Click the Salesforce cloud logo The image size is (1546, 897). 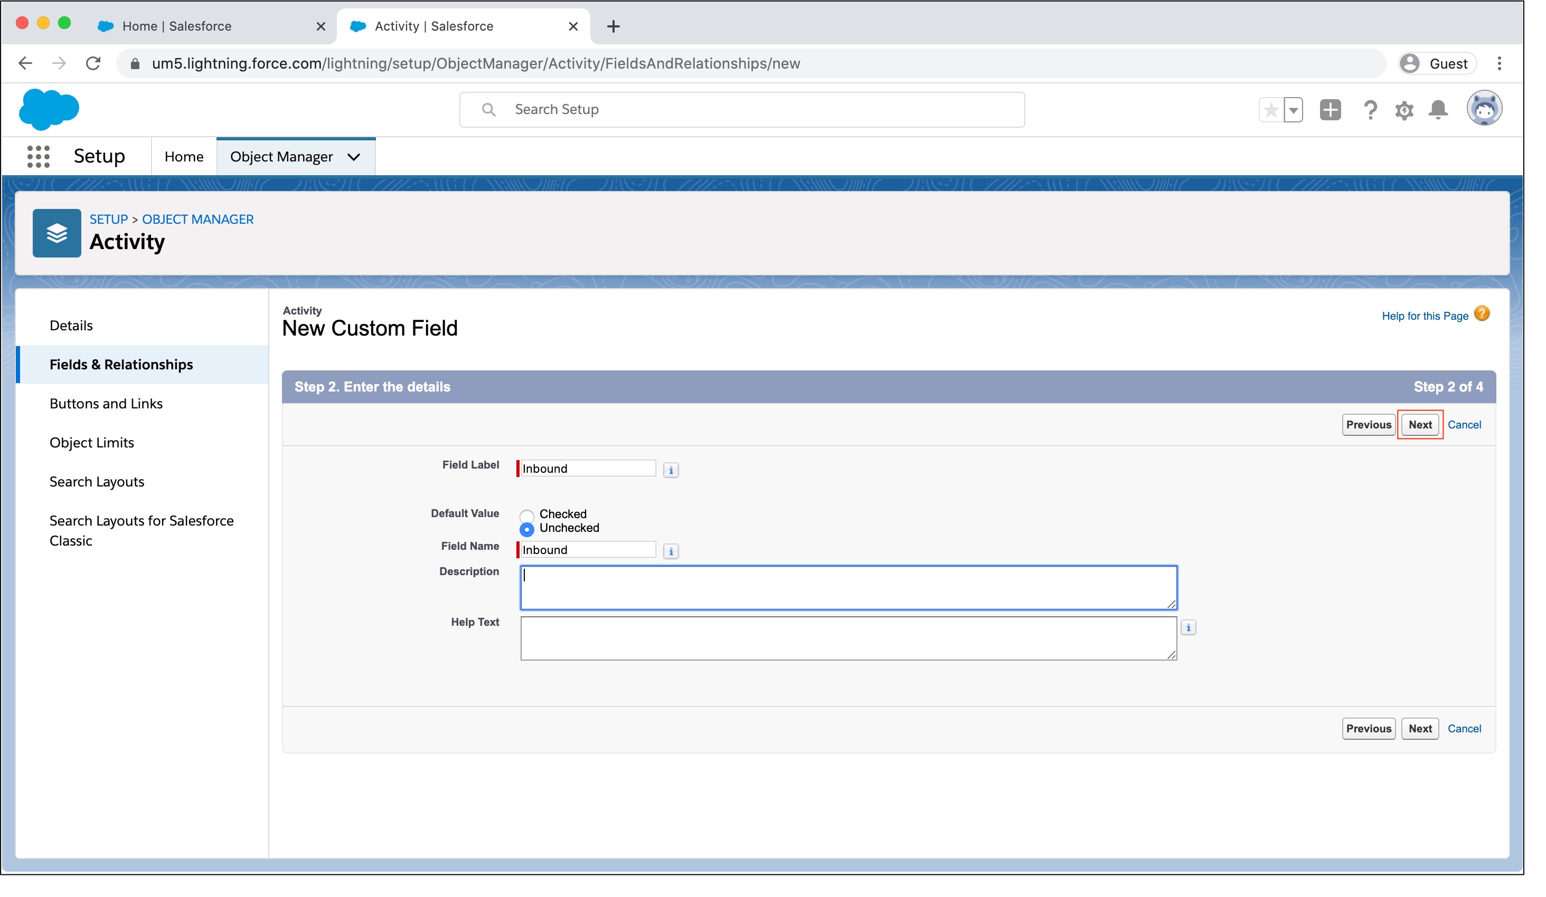[x=49, y=109]
